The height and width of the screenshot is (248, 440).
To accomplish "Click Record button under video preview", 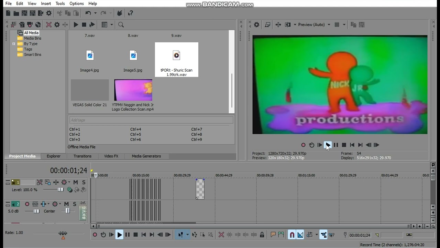I will [303, 145].
